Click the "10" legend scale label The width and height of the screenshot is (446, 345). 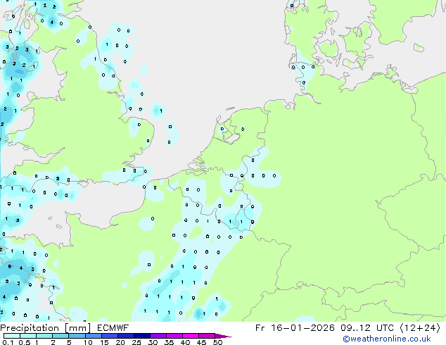(88, 342)
